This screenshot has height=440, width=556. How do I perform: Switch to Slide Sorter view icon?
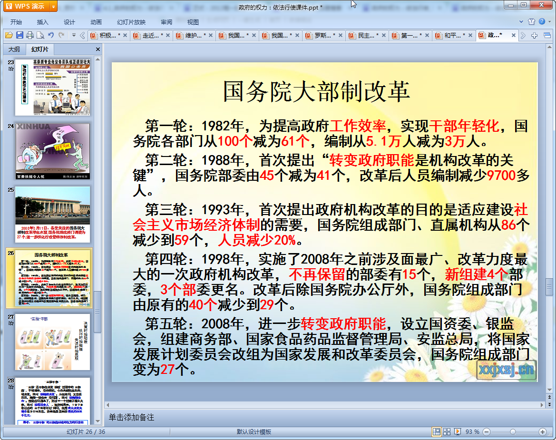point(447,431)
